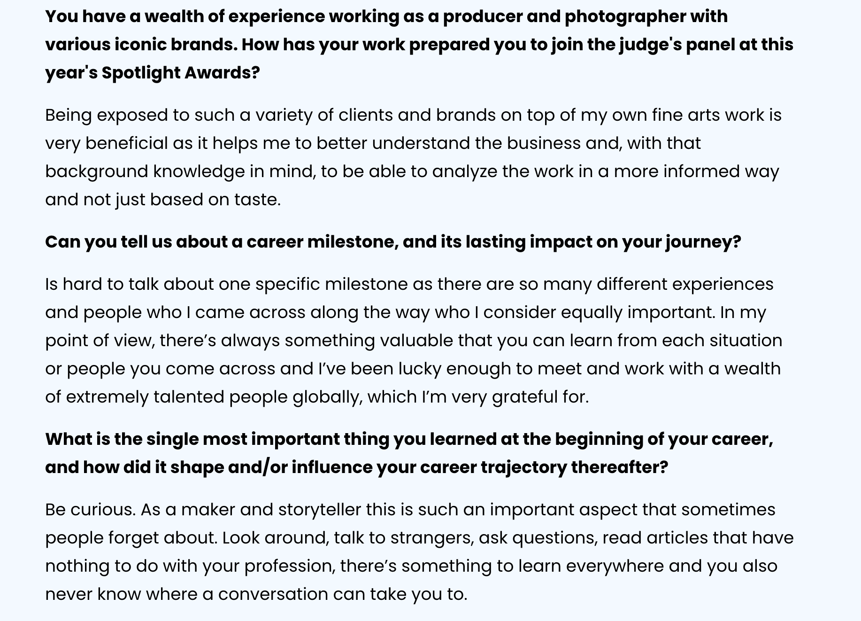
Task: Click "career trajectory thereafter?" in the third question
Action: pos(544,467)
